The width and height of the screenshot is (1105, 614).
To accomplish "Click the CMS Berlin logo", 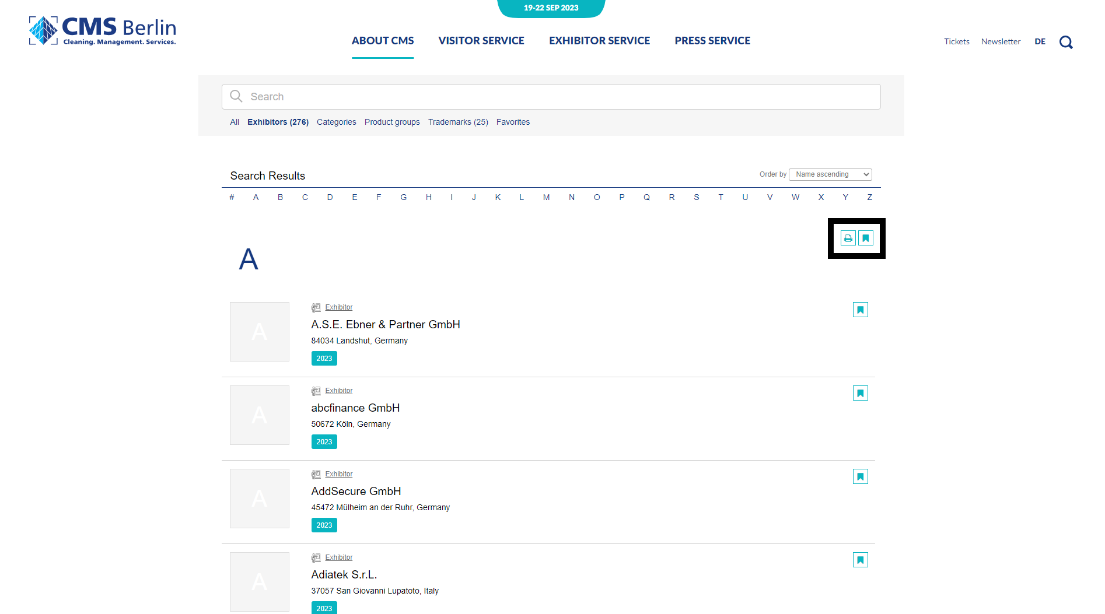I will tap(103, 30).
